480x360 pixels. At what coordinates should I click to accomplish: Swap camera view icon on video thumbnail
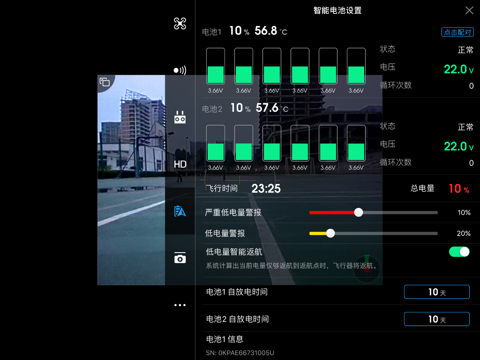(105, 82)
